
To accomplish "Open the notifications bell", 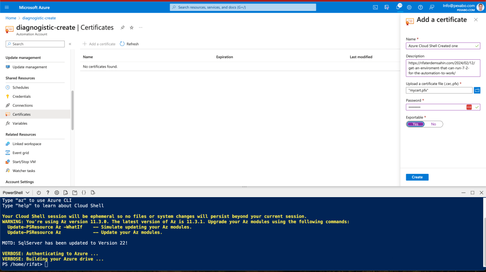I will coord(398,7).
